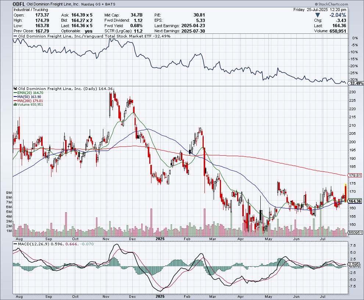Click the 164.36 last price axis tag
The width and height of the screenshot is (364, 300).
tap(355, 201)
